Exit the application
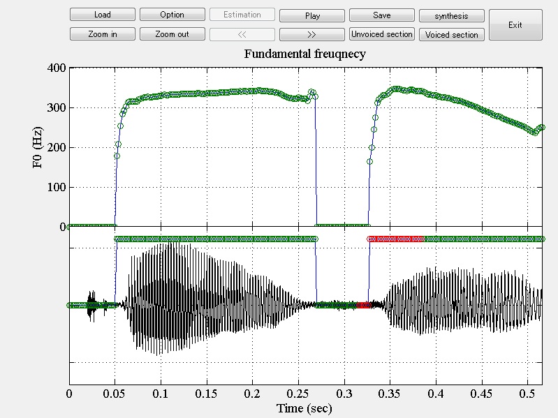558x418 pixels. (x=515, y=25)
